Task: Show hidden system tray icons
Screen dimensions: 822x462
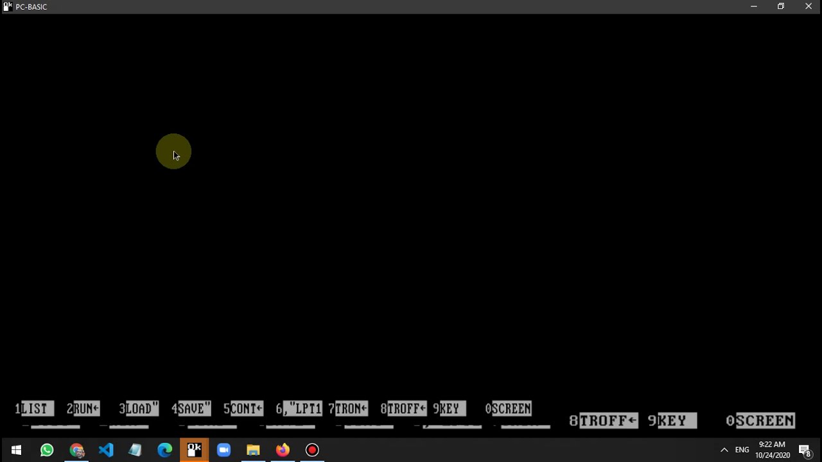Action: (x=724, y=450)
